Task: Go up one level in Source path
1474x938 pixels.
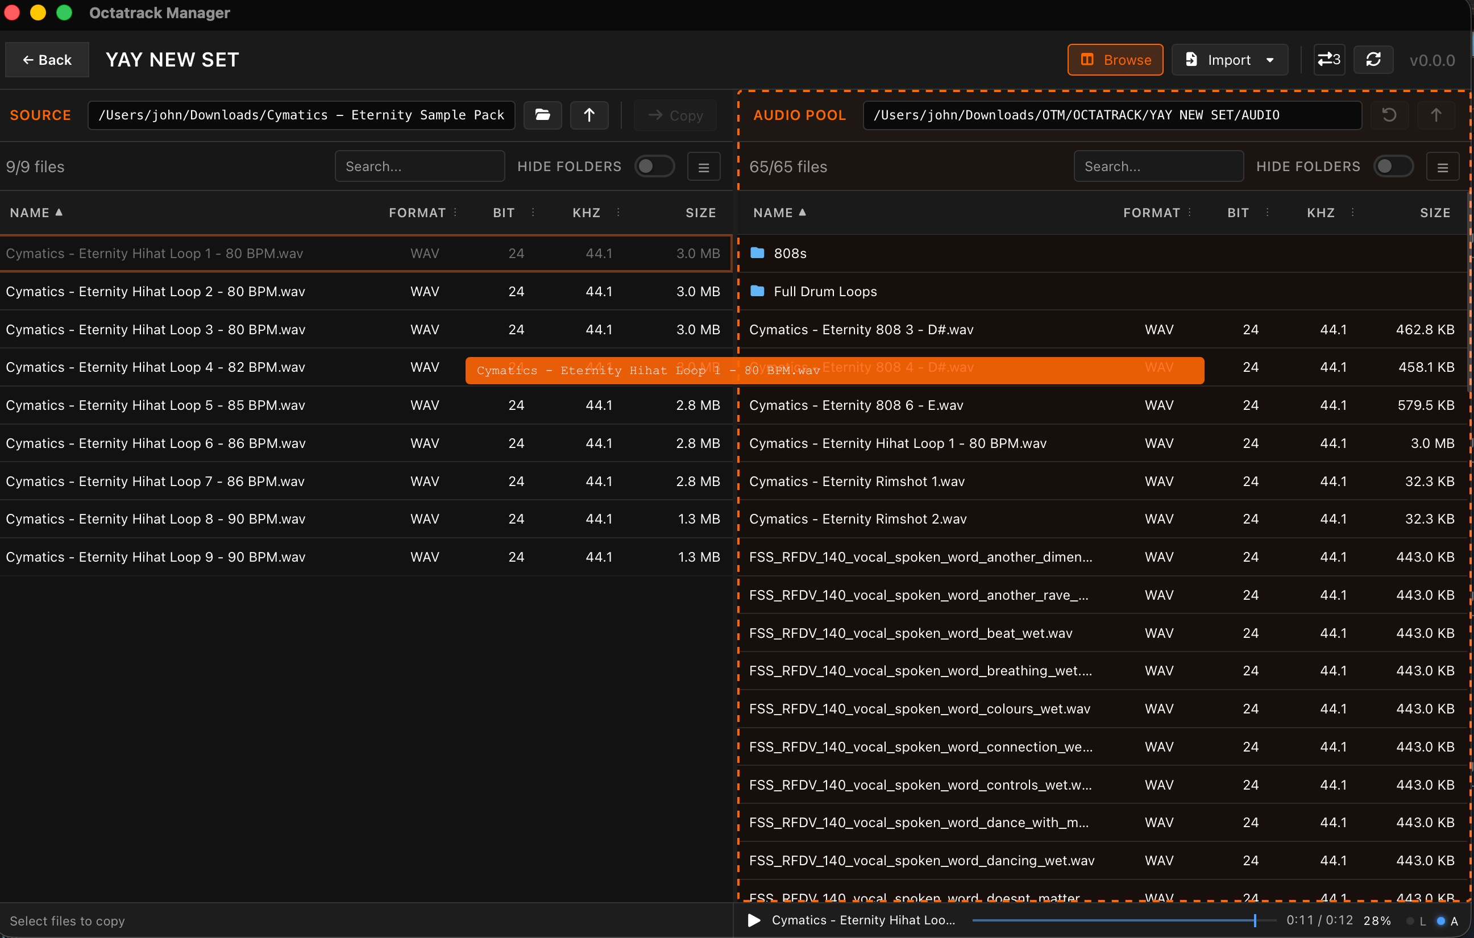Action: [589, 115]
